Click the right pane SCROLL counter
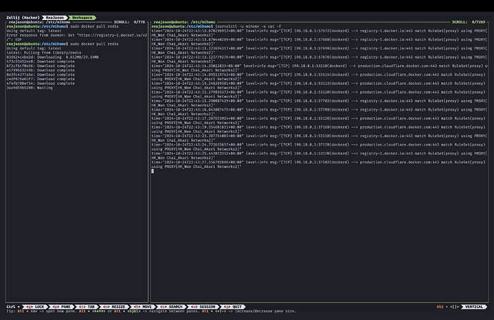 (x=469, y=22)
